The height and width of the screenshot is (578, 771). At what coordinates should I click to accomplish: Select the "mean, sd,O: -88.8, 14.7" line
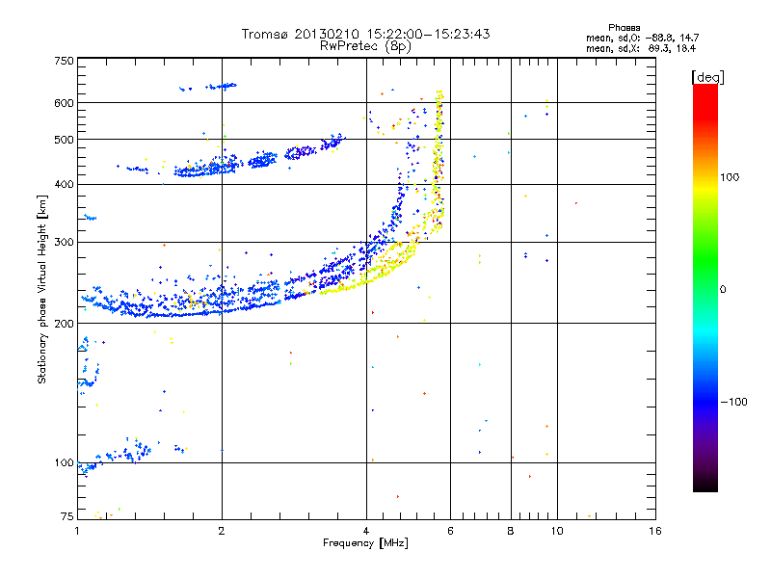[642, 38]
